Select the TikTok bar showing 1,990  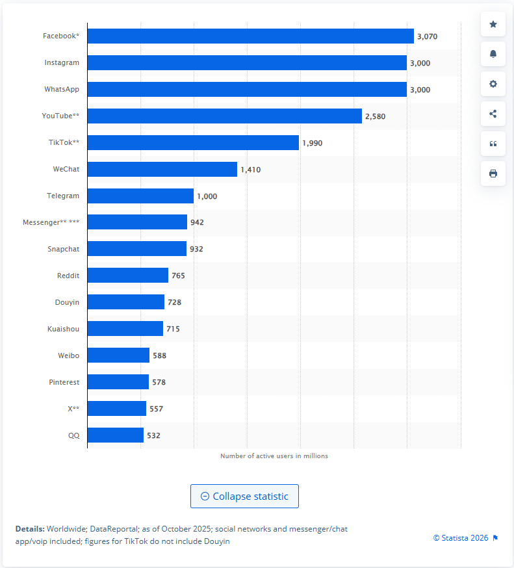[x=193, y=142]
